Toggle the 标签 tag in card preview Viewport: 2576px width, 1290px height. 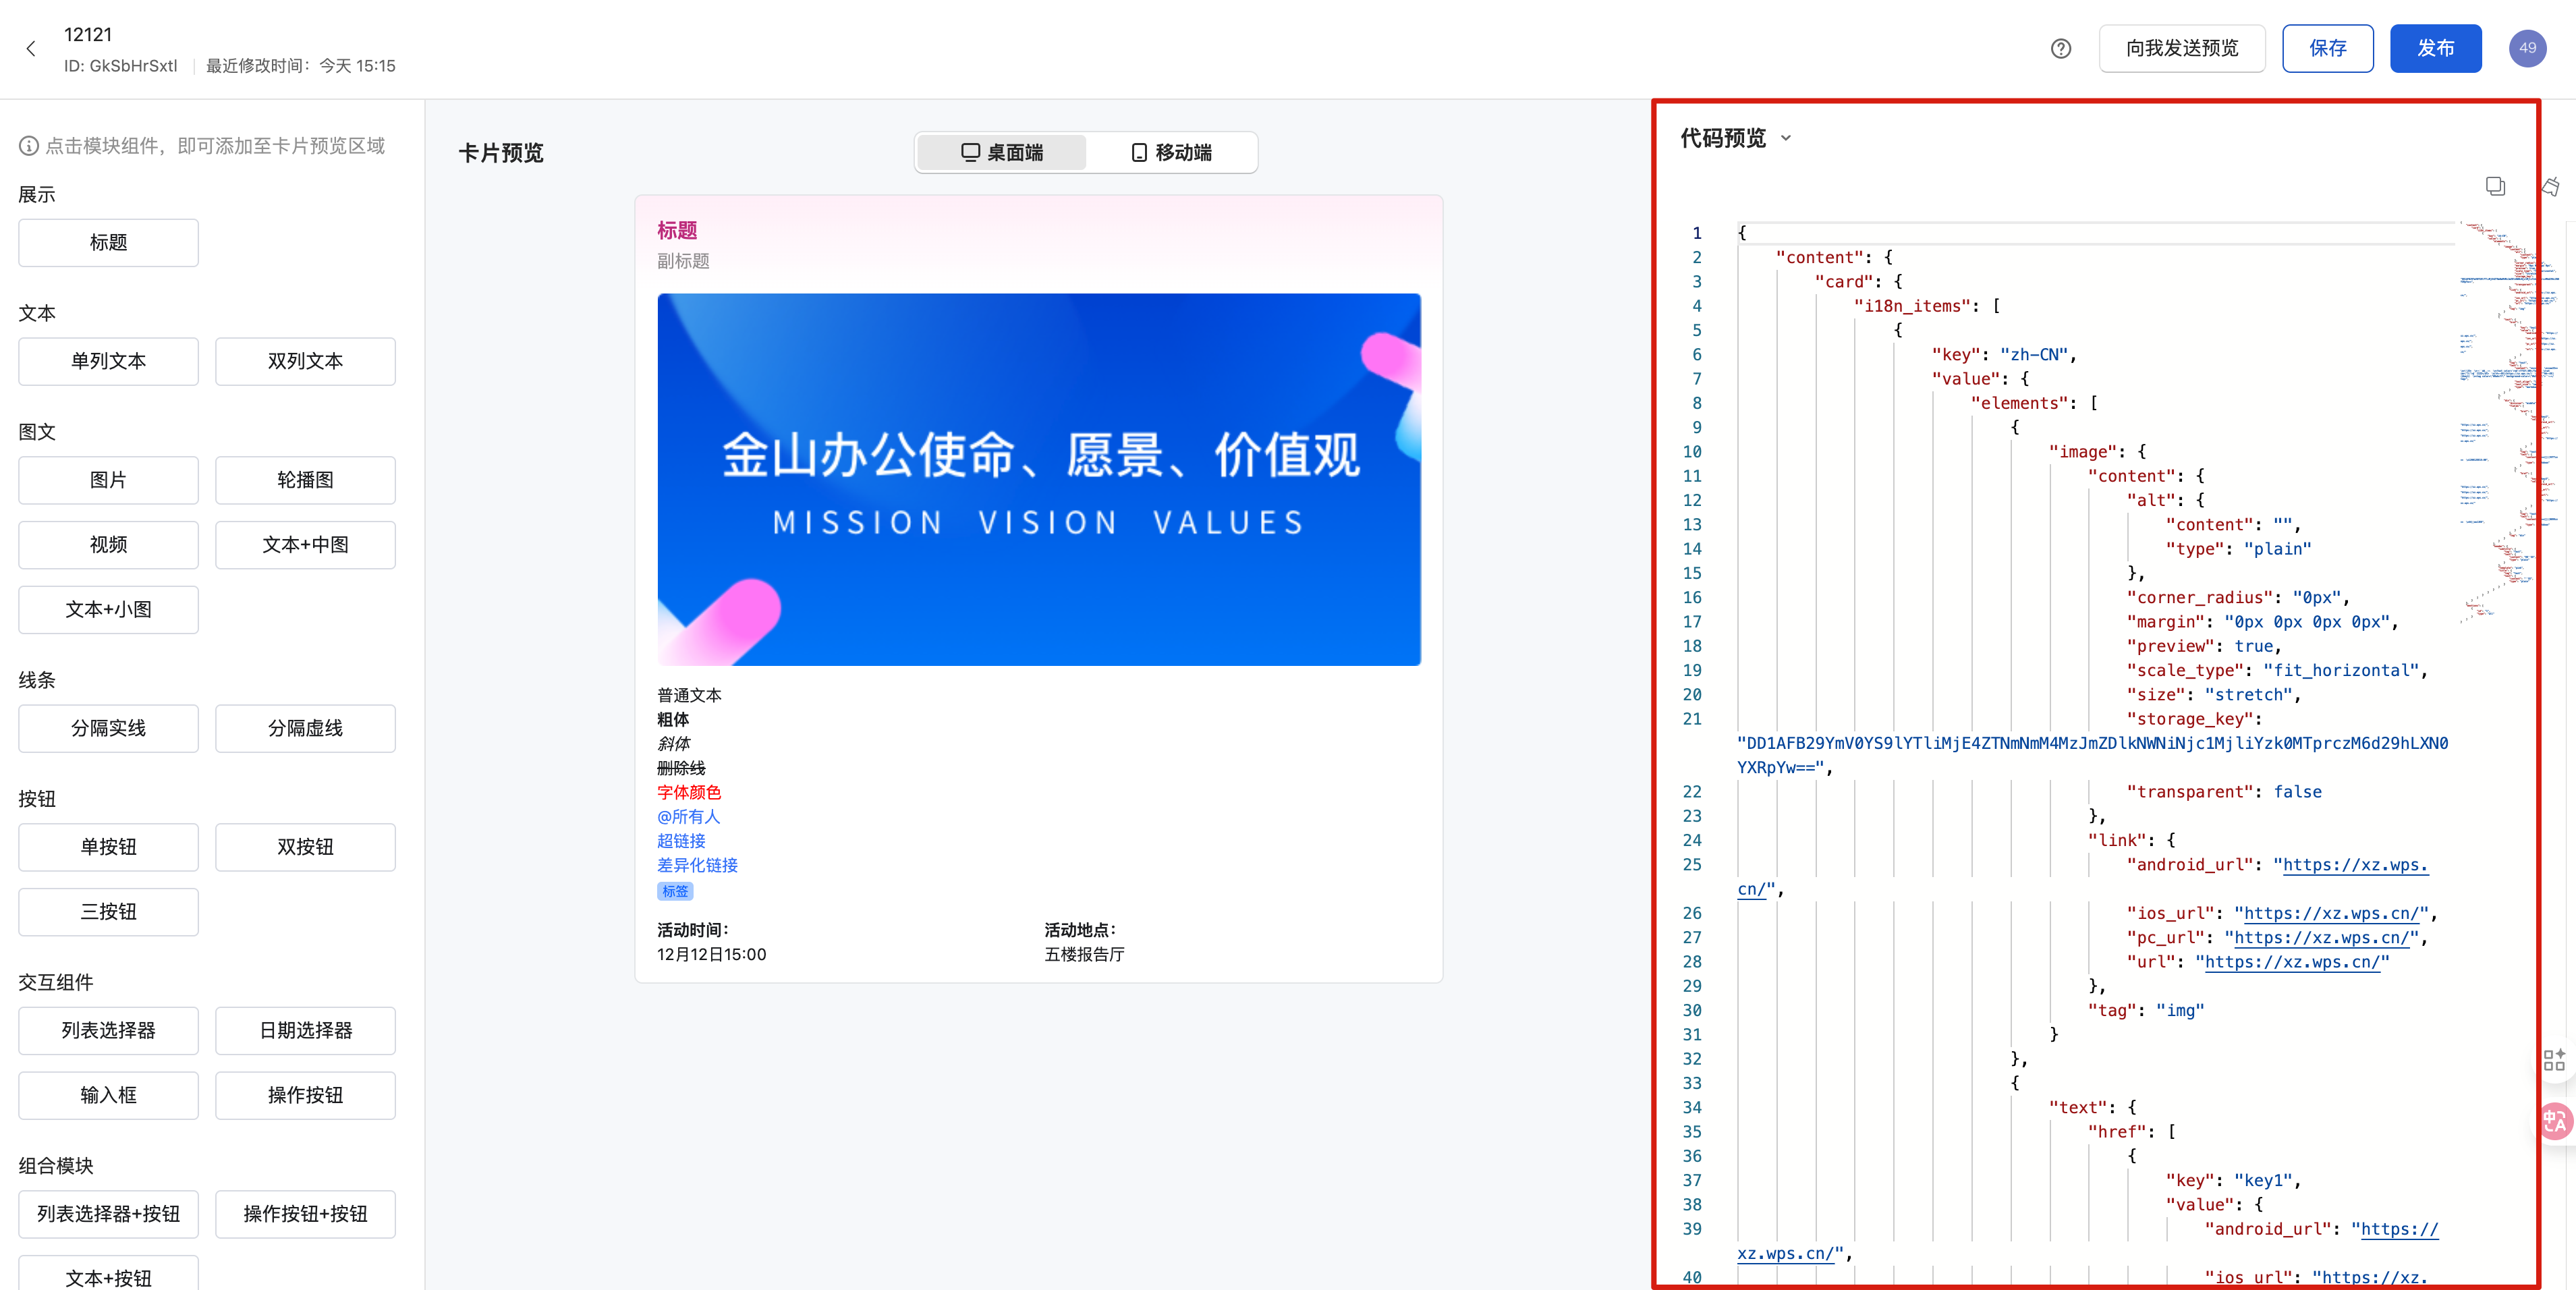coord(675,891)
